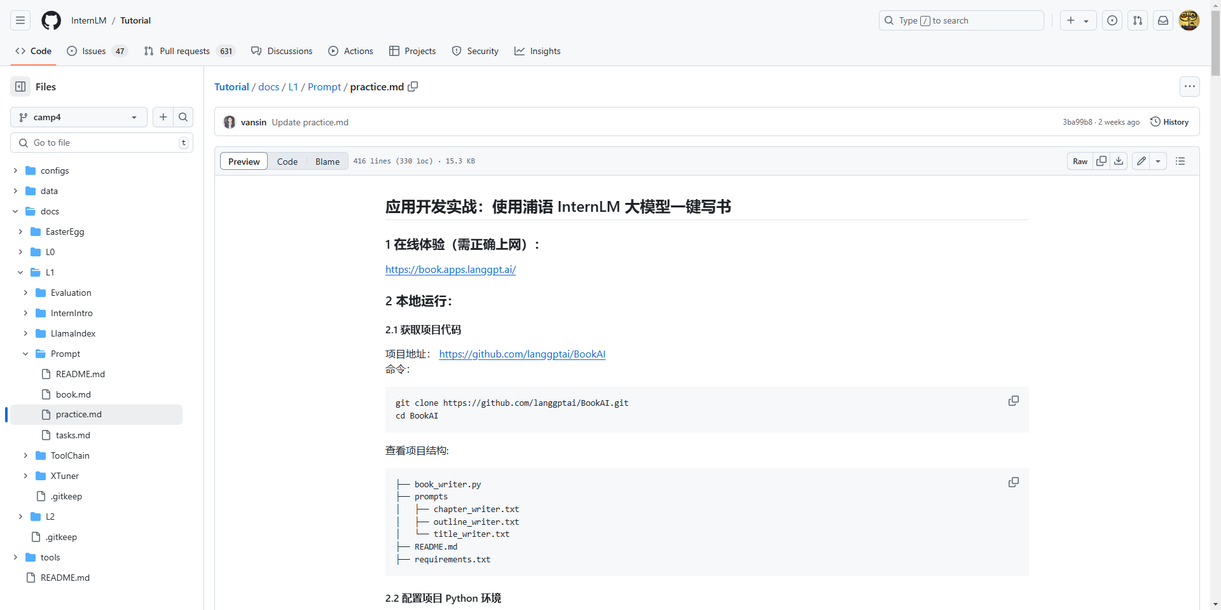The image size is (1221, 610).
Task: Expand the data folder
Action: tap(15, 191)
